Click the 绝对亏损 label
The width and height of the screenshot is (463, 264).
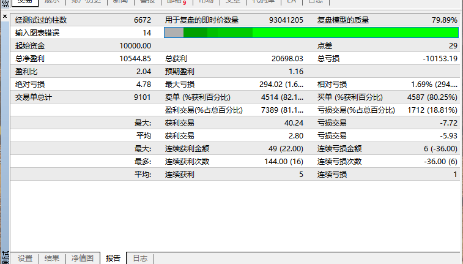30,85
